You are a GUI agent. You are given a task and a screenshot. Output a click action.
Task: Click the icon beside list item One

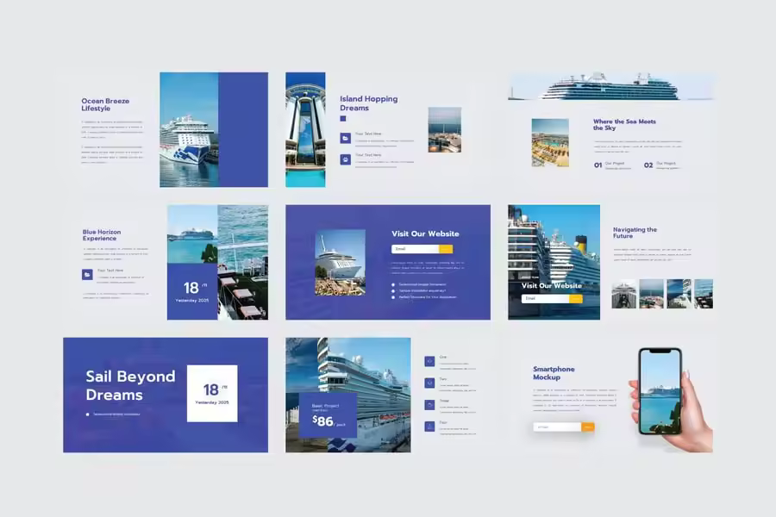coord(429,361)
